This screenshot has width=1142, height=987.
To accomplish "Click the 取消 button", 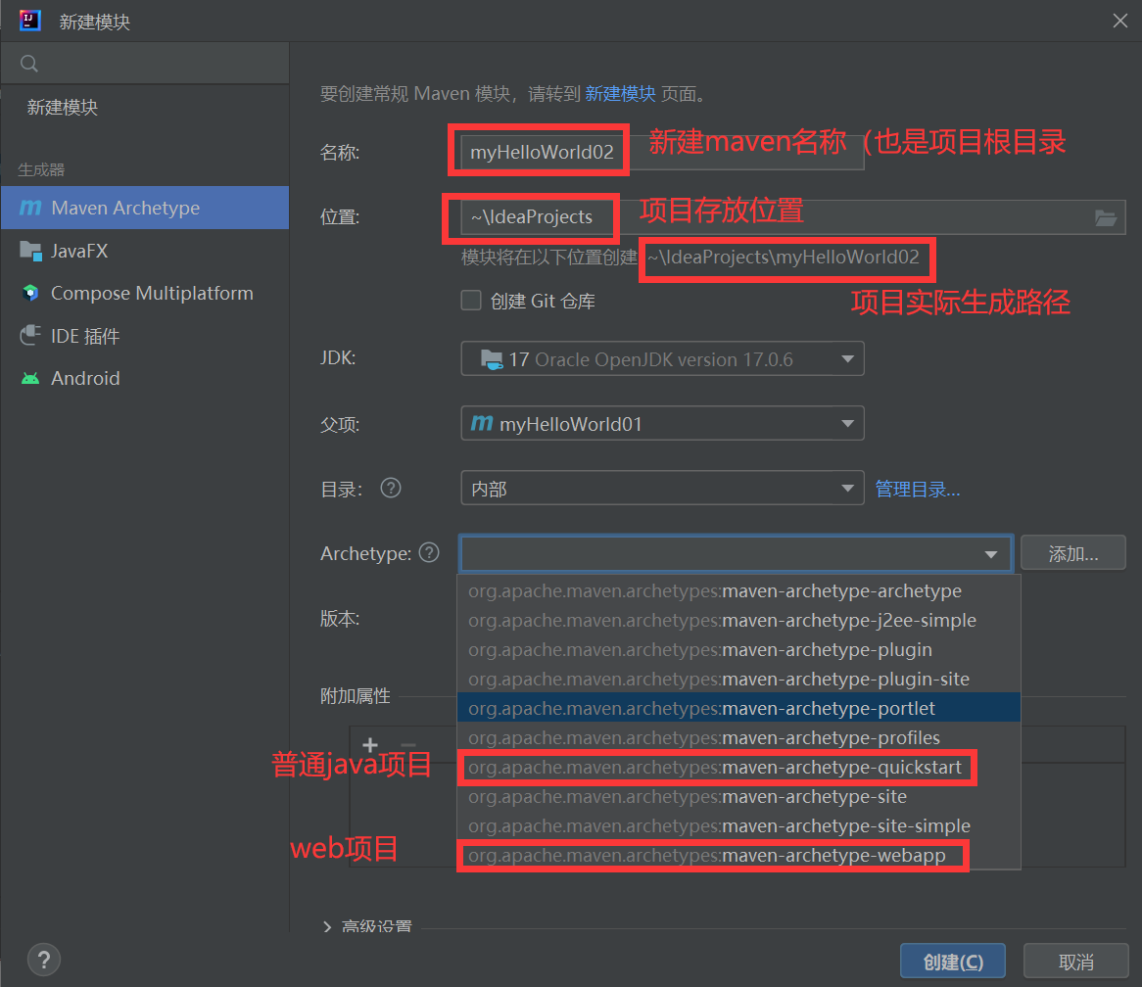I will (x=1075, y=962).
